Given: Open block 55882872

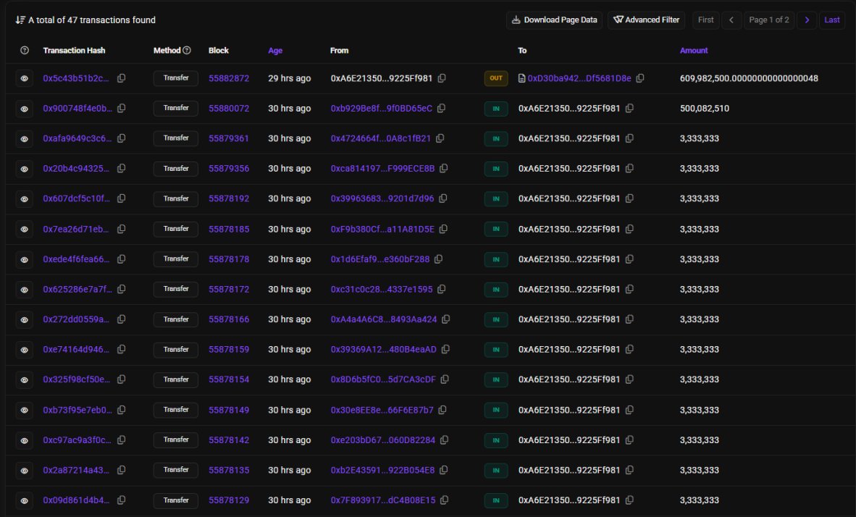Looking at the screenshot, I should click(229, 78).
